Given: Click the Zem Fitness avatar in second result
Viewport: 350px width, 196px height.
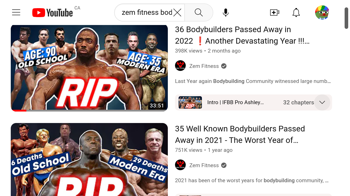Looking at the screenshot, I should [180, 165].
